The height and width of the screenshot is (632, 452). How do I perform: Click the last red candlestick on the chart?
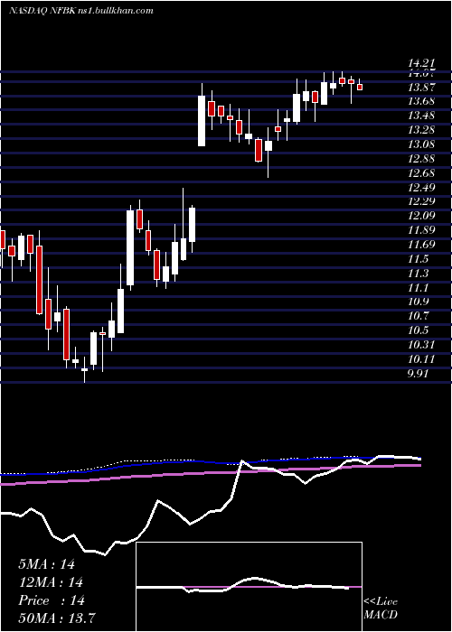click(x=360, y=87)
